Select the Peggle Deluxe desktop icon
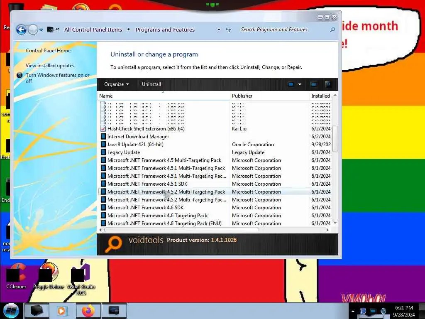 coord(49,276)
